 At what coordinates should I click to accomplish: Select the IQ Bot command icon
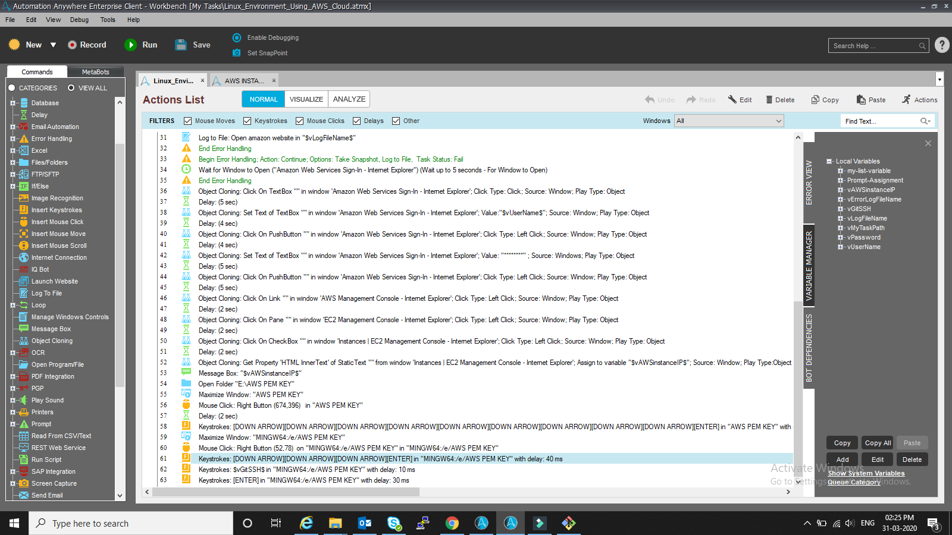click(x=24, y=269)
